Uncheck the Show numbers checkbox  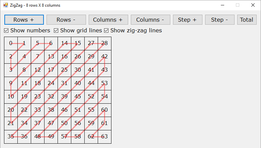pyautogui.click(x=6, y=30)
